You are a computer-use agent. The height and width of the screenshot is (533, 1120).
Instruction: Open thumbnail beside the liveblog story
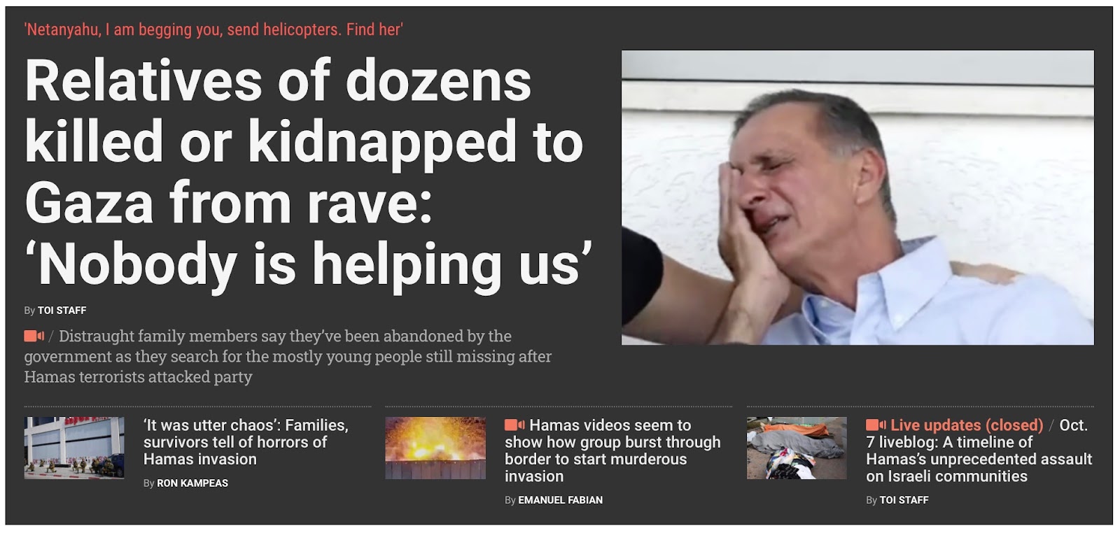[x=797, y=448]
